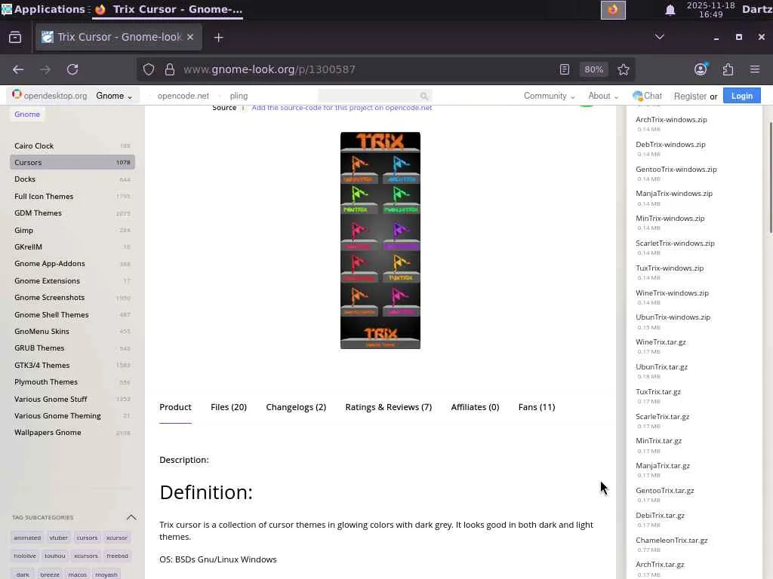Open the opencode.net link
Image resolution: width=773 pixels, height=579 pixels.
click(x=183, y=96)
